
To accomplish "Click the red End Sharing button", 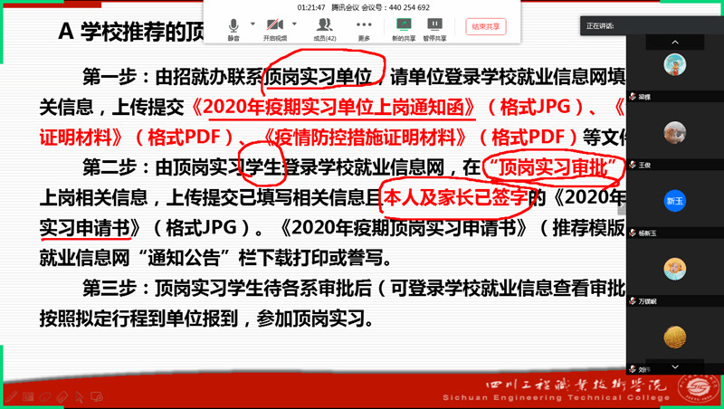I will point(485,26).
